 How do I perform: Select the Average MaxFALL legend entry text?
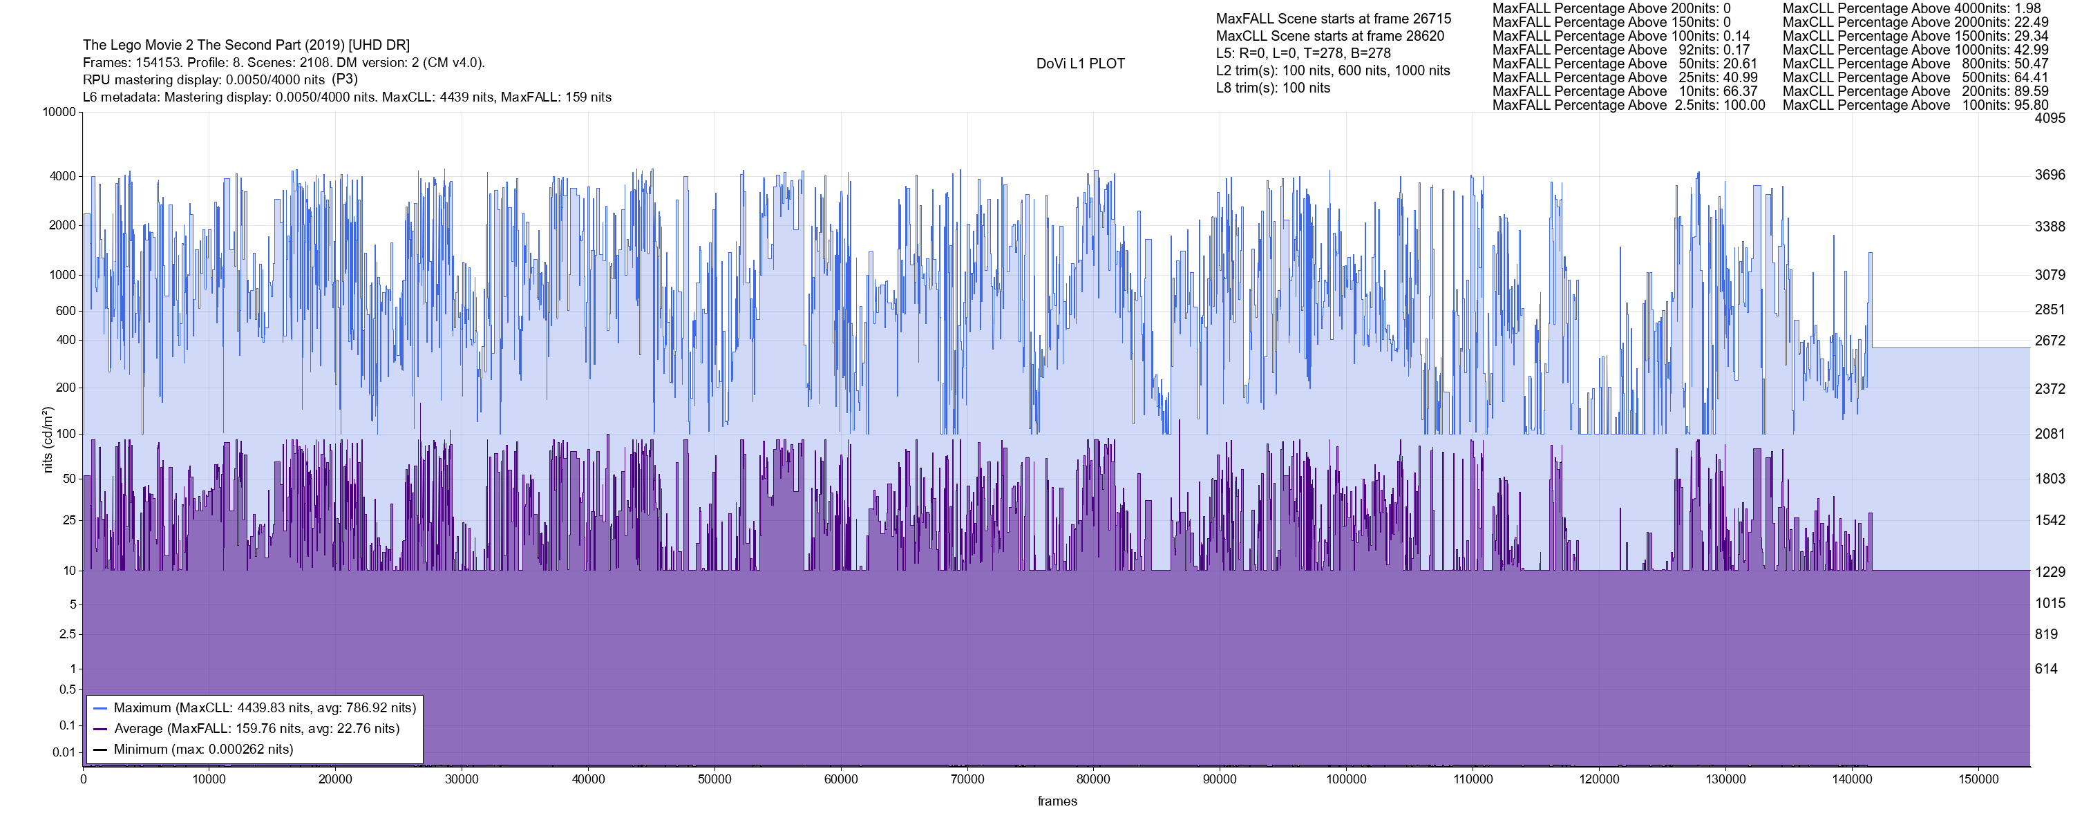257,730
